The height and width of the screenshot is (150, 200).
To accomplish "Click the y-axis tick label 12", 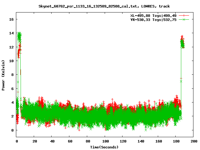I will (11, 47).
